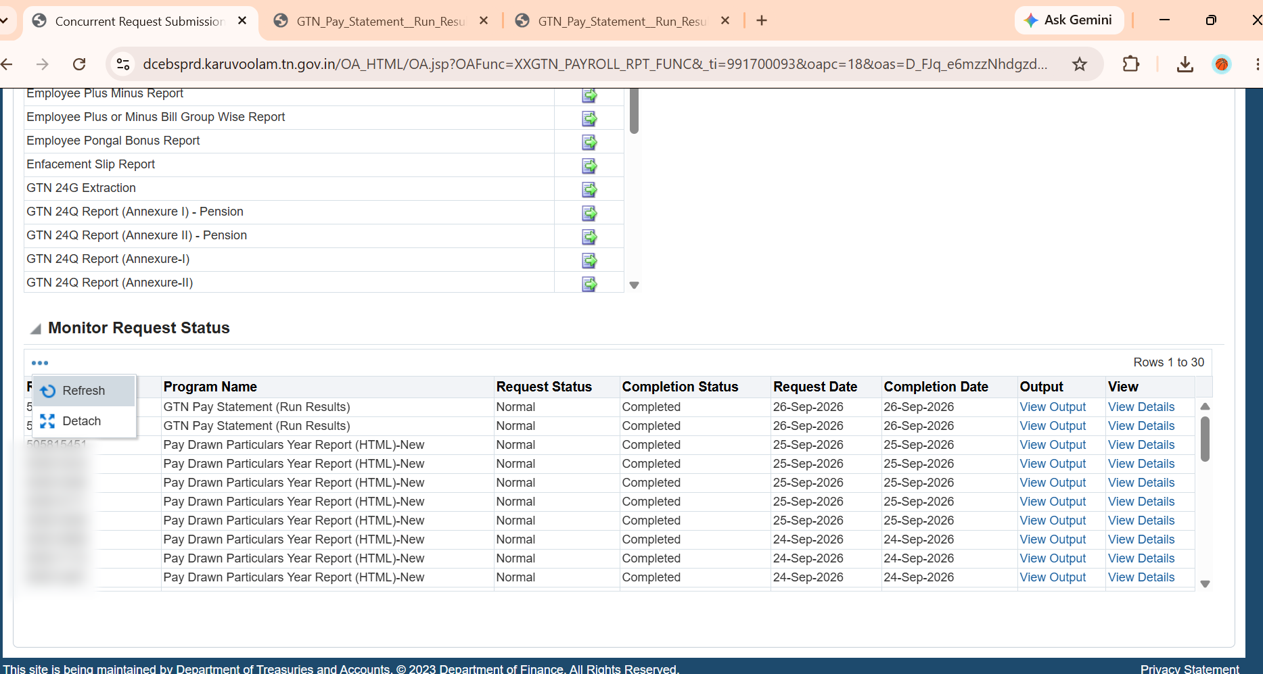This screenshot has width=1263, height=674.
Task: Click the report list scroll down arrow
Action: tap(634, 285)
